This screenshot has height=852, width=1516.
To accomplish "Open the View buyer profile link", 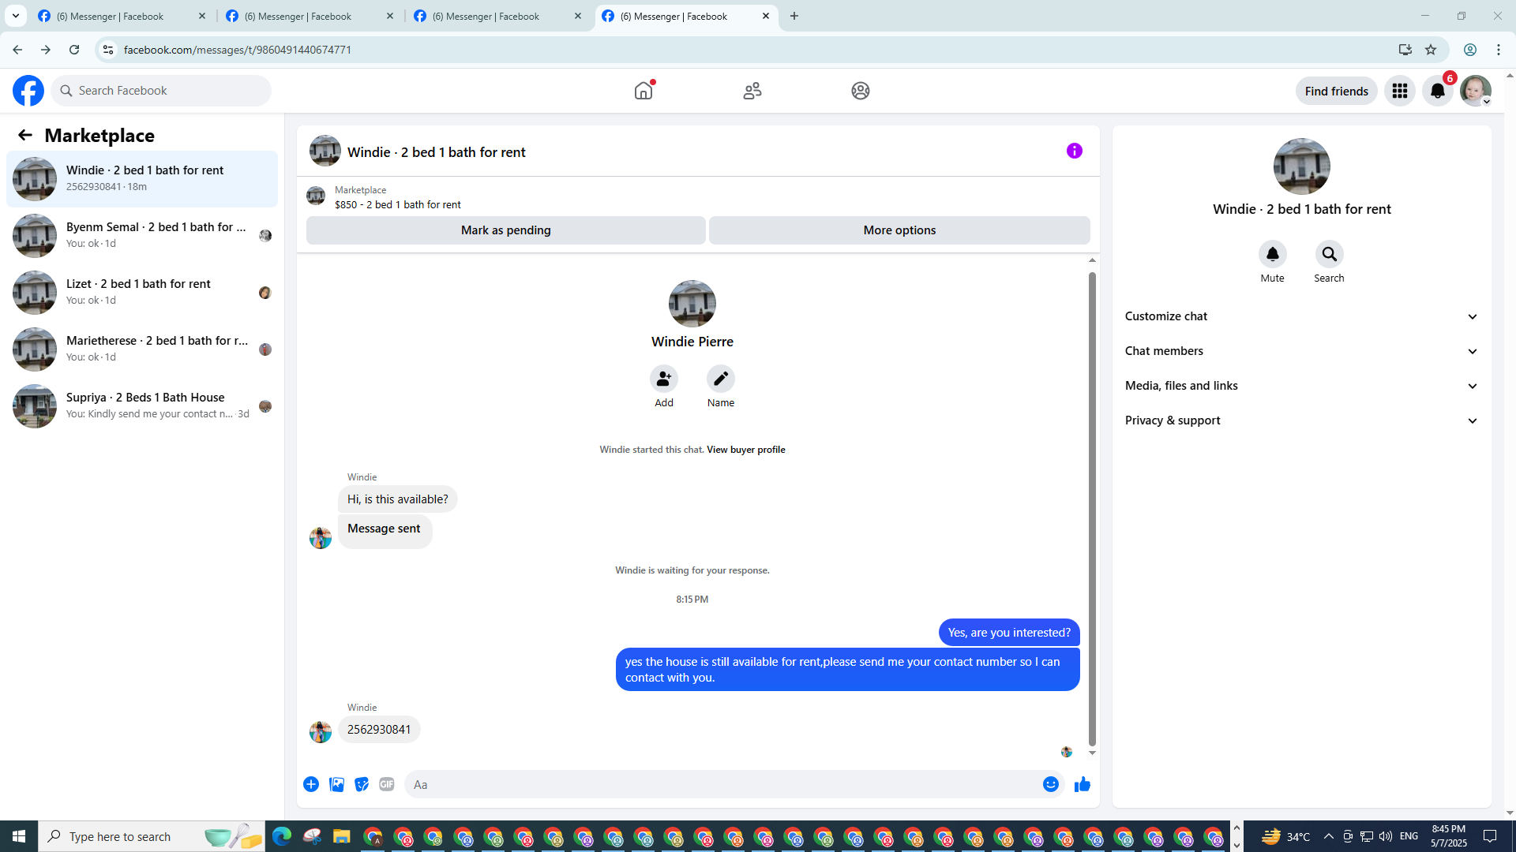I will [745, 450].
